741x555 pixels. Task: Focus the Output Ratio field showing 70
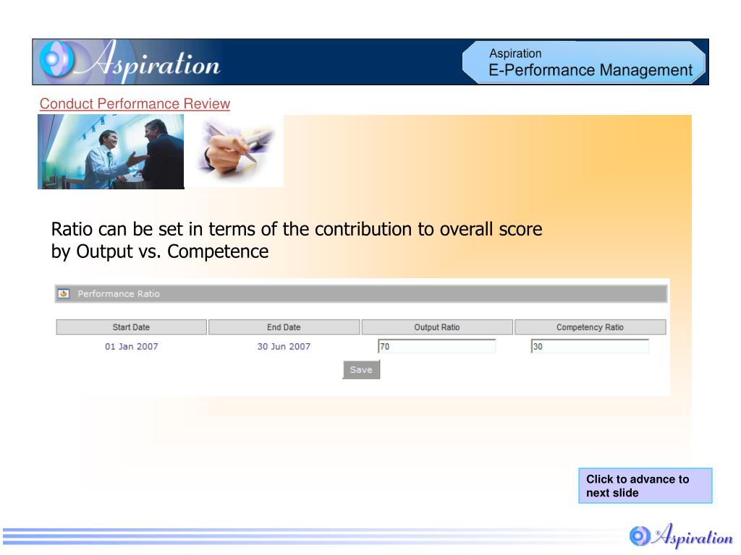click(x=436, y=346)
